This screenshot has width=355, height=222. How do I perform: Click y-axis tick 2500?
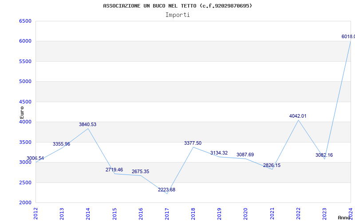[x=25, y=182]
